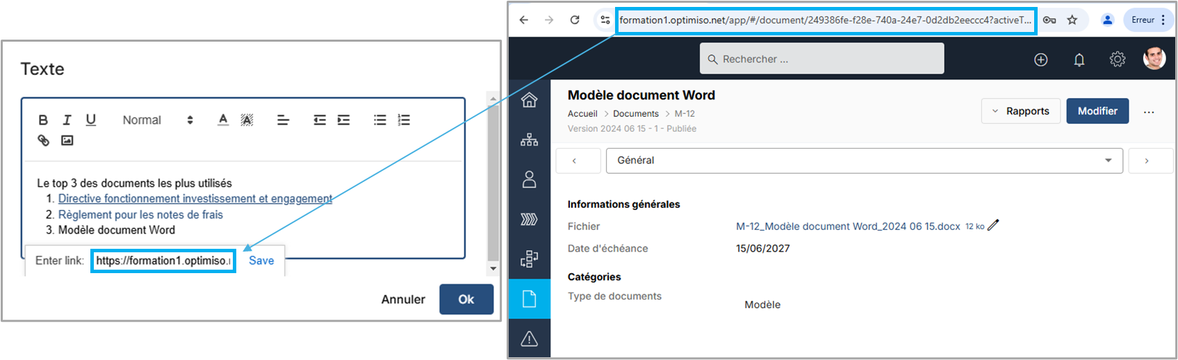Image resolution: width=1178 pixels, height=360 pixels.
Task: Click the insert image icon
Action: [x=67, y=140]
